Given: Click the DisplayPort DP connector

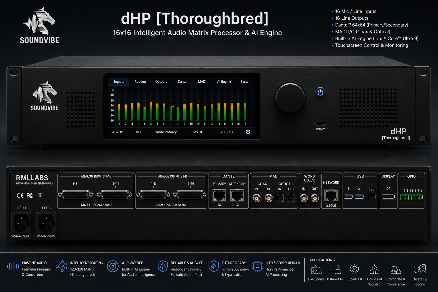Looking at the screenshot, I should tap(388, 196).
